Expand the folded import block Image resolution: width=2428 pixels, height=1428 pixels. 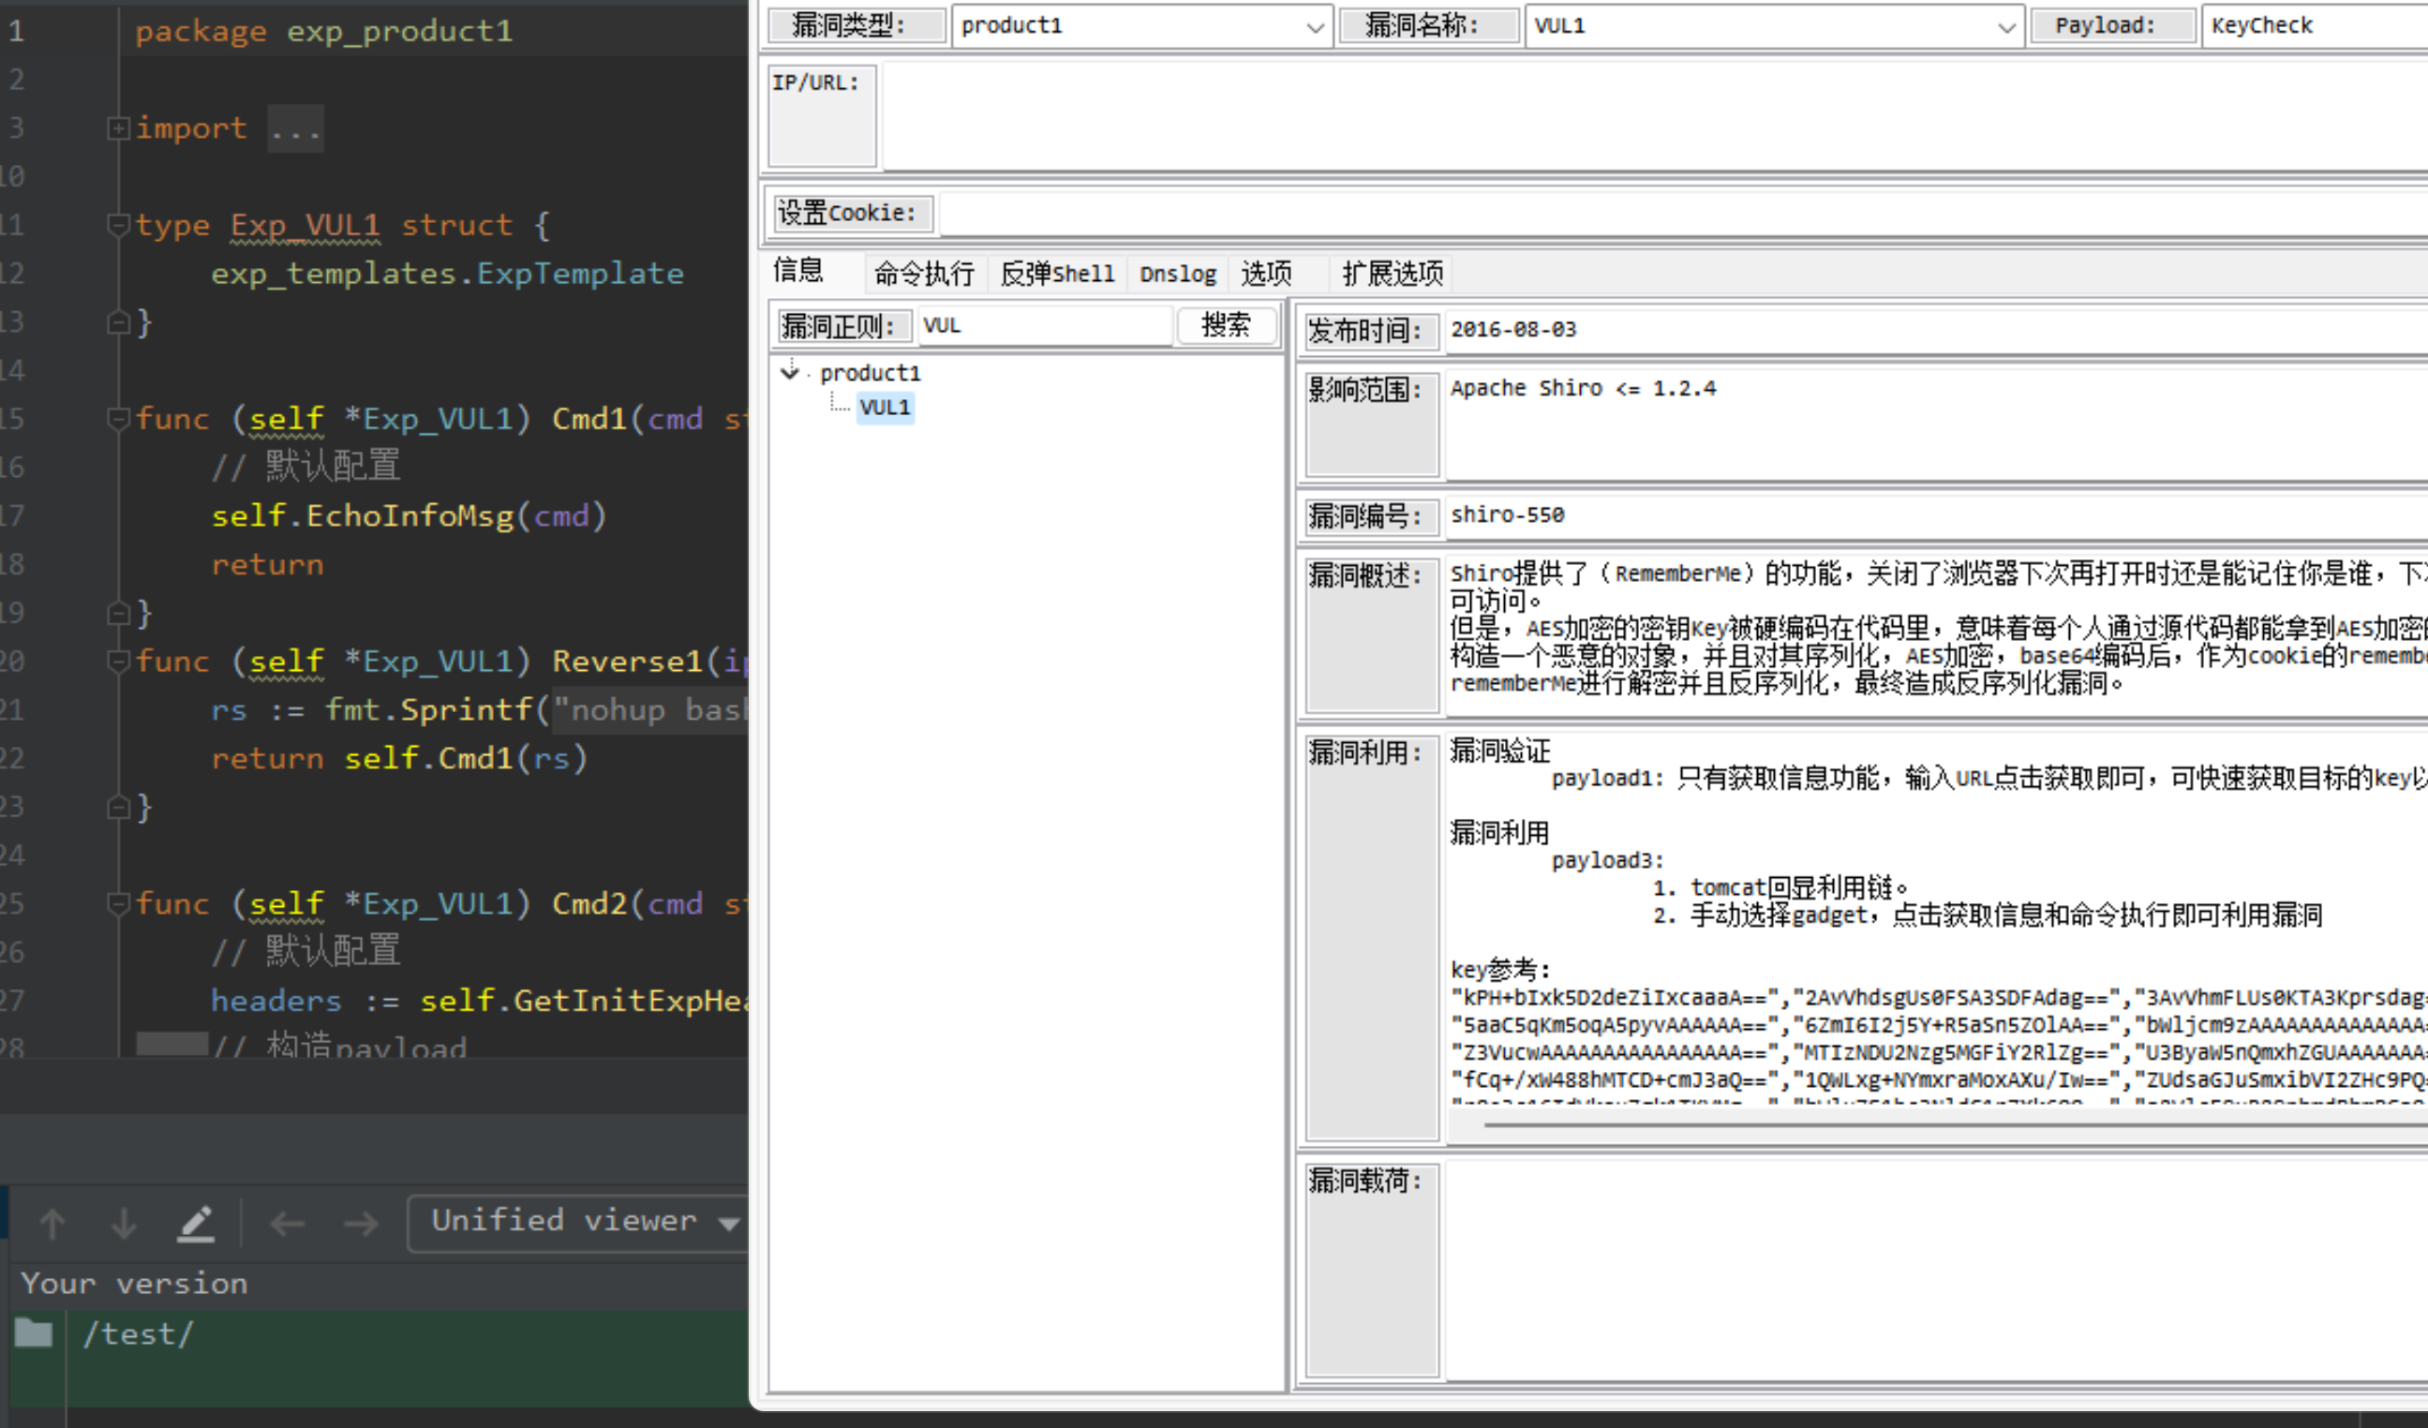tap(117, 128)
